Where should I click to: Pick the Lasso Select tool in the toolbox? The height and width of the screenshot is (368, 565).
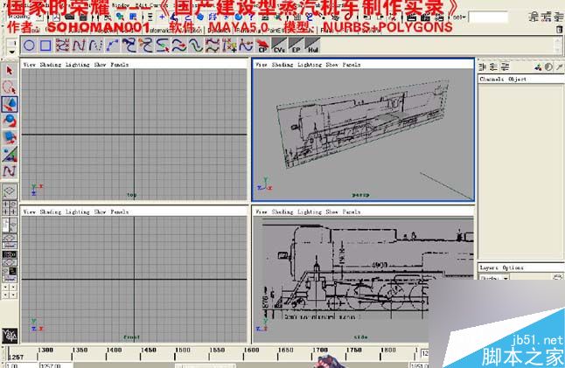(x=10, y=87)
